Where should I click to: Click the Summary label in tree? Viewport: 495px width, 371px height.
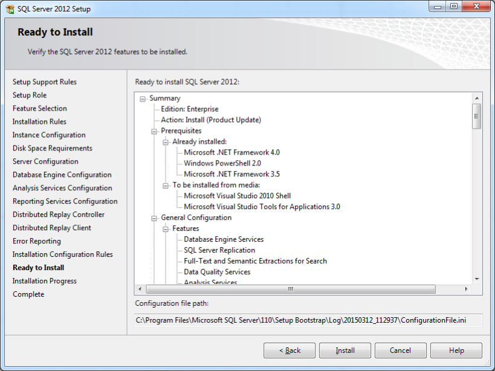coord(165,98)
